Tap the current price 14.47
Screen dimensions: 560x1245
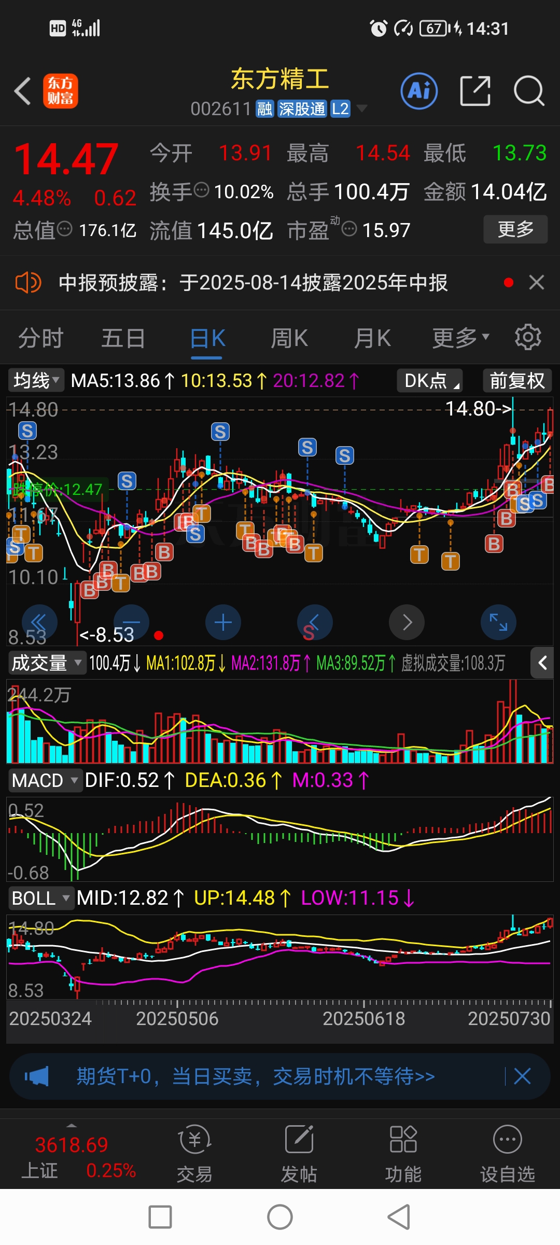[66, 159]
